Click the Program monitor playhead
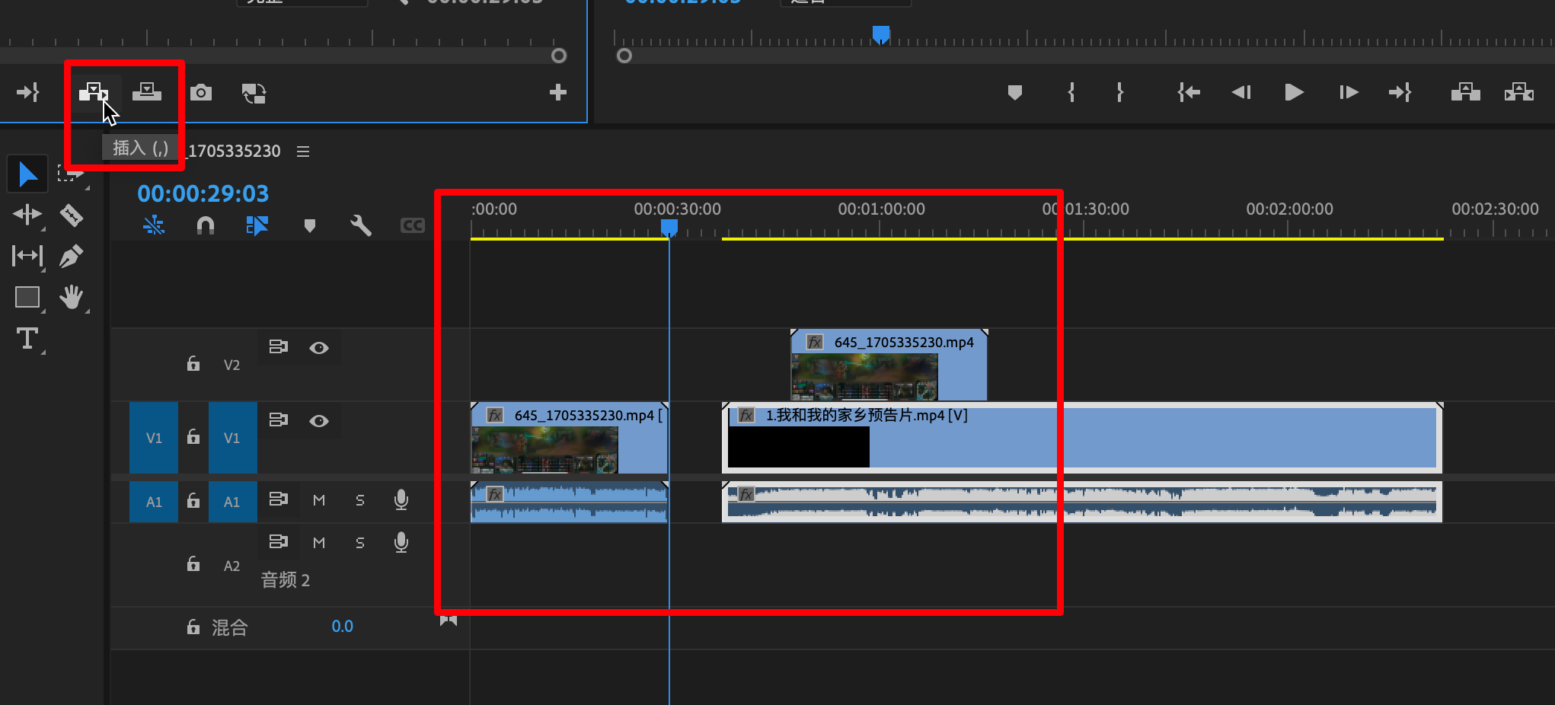Image resolution: width=1555 pixels, height=705 pixels. point(881,35)
